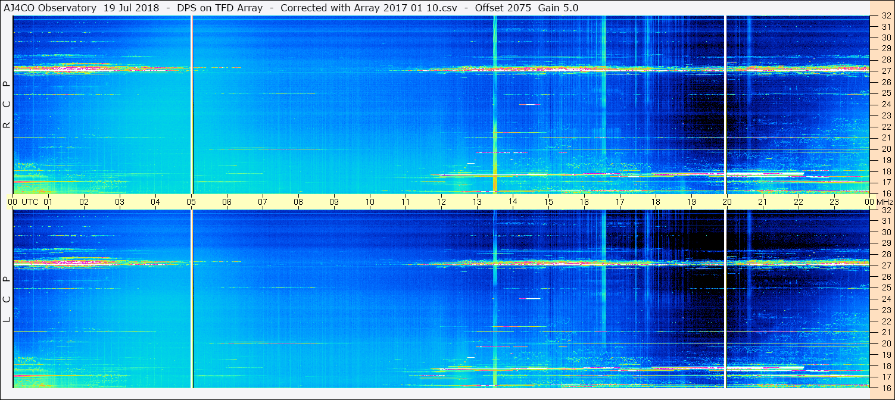Click the '18' MHz tick of RCP panel
The width and height of the screenshot is (895, 400).
point(885,171)
